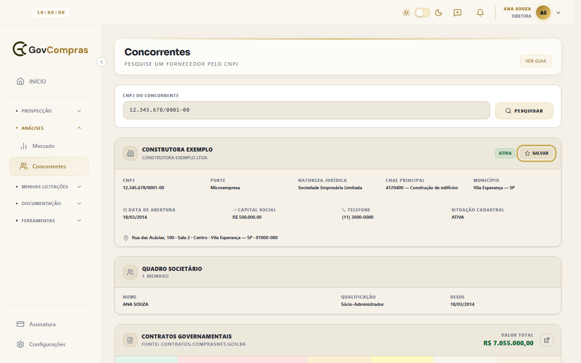This screenshot has height=363, width=581.
Task: Open notifications bell
Action: click(480, 13)
